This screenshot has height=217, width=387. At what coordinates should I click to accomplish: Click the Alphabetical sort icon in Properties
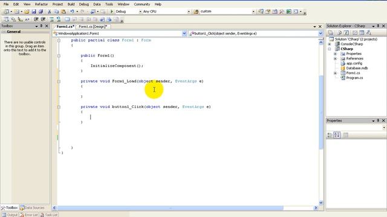pos(337,135)
